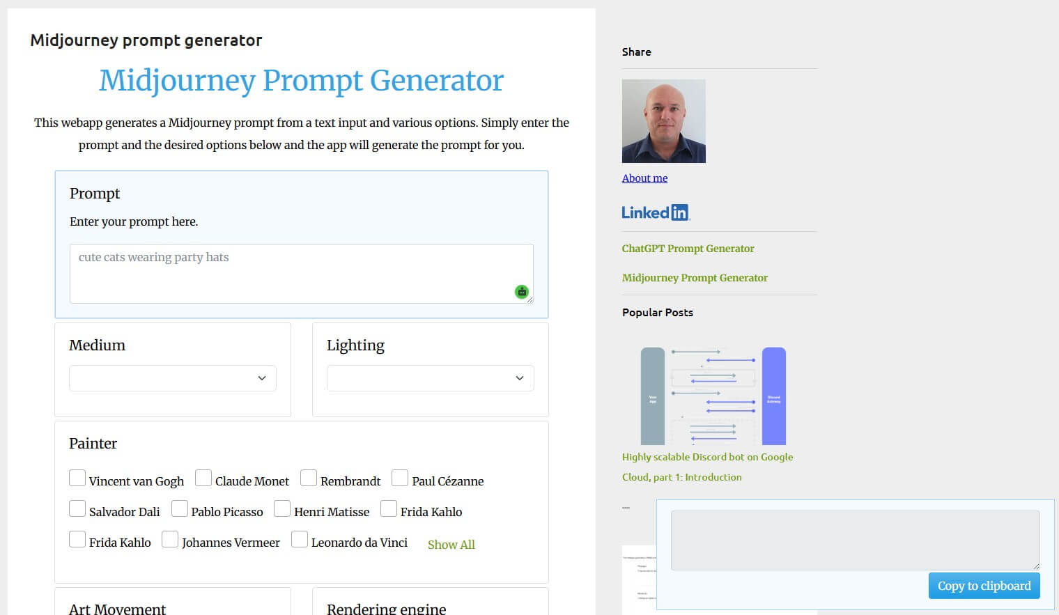Check the Pablo Picasso option
Screen dimensions: 1059x615
click(x=180, y=508)
